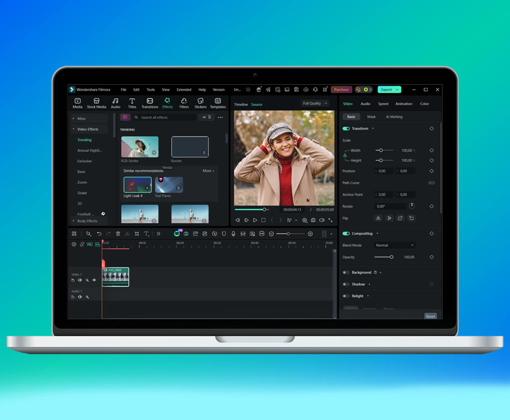Open the Templates panel

(x=218, y=103)
